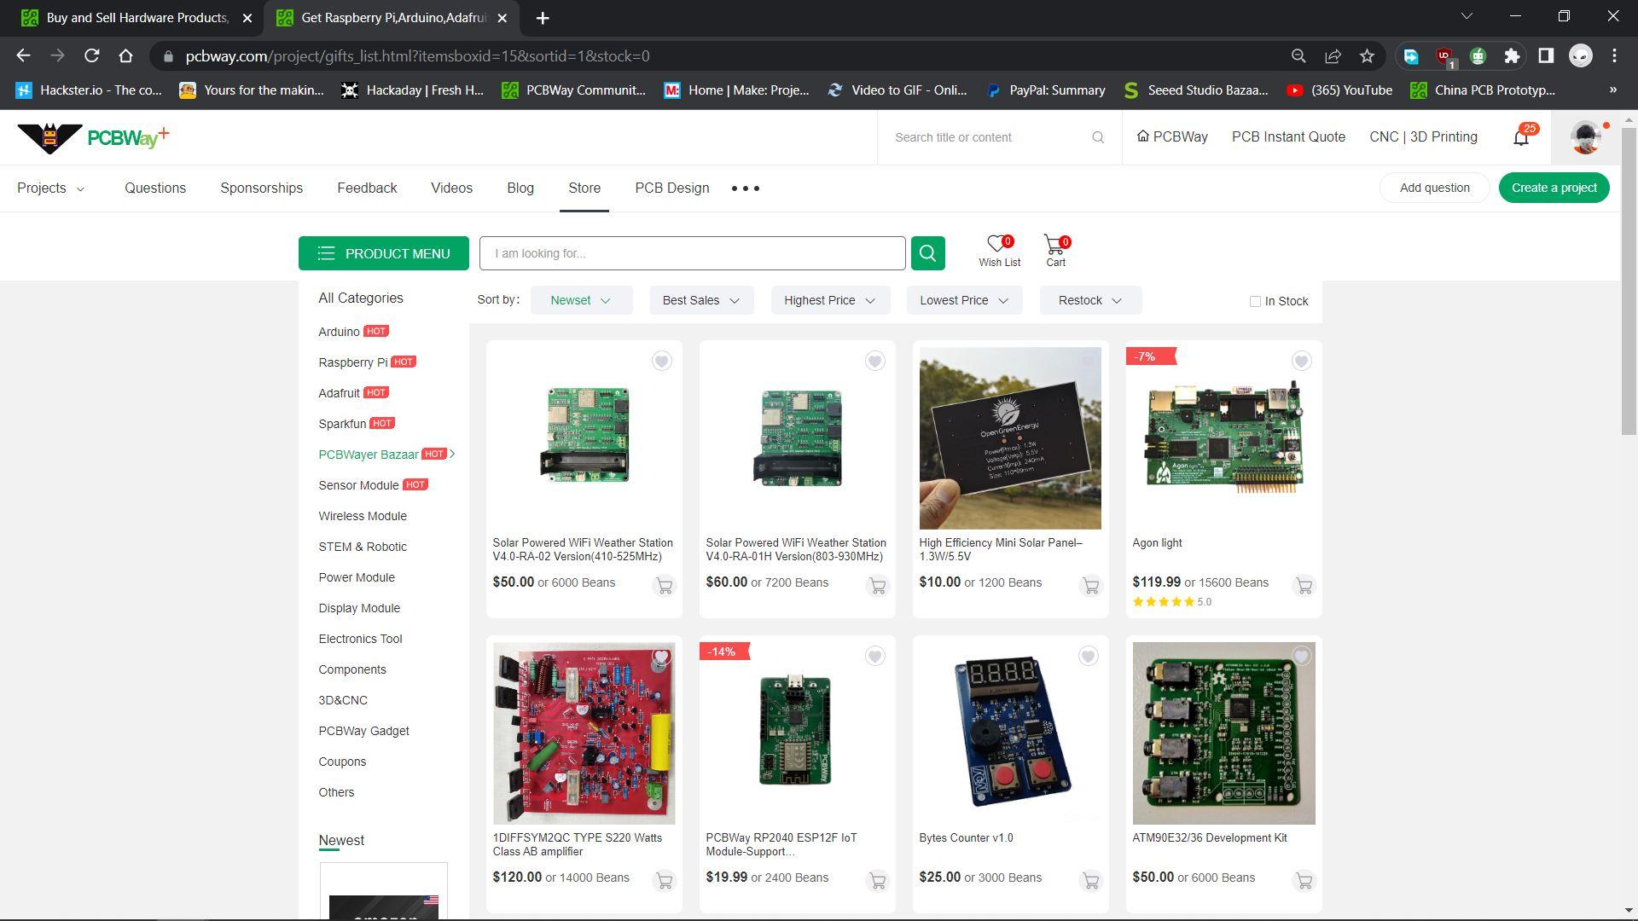
Task: Click the 'I am looking for' search field
Action: pyautogui.click(x=692, y=253)
